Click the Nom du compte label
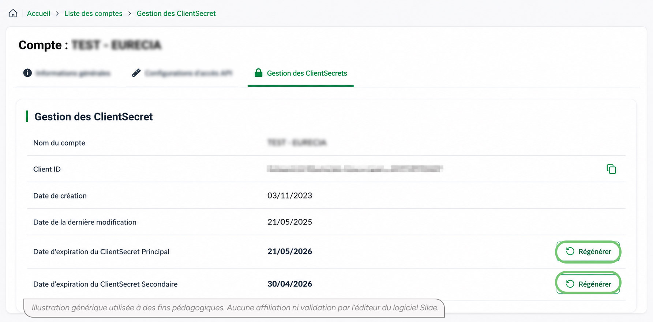This screenshot has width=653, height=322. point(59,143)
